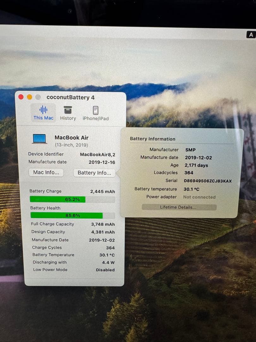Click the Power adapter Not connected status
The height and width of the screenshot is (342, 256).
tap(199, 197)
